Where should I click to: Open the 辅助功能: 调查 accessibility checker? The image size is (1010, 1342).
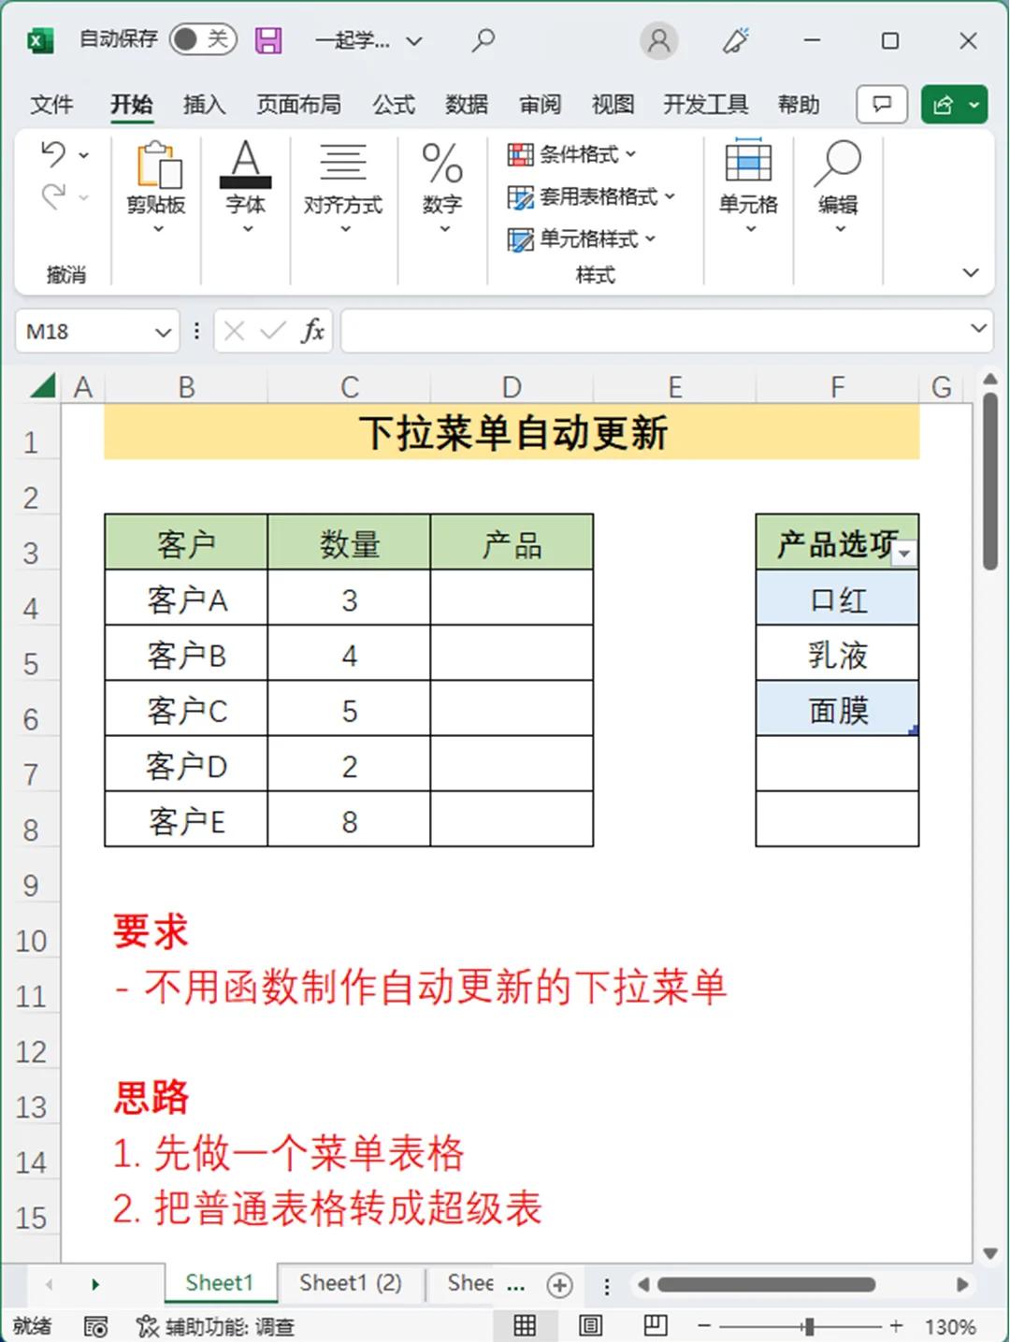pos(215,1326)
